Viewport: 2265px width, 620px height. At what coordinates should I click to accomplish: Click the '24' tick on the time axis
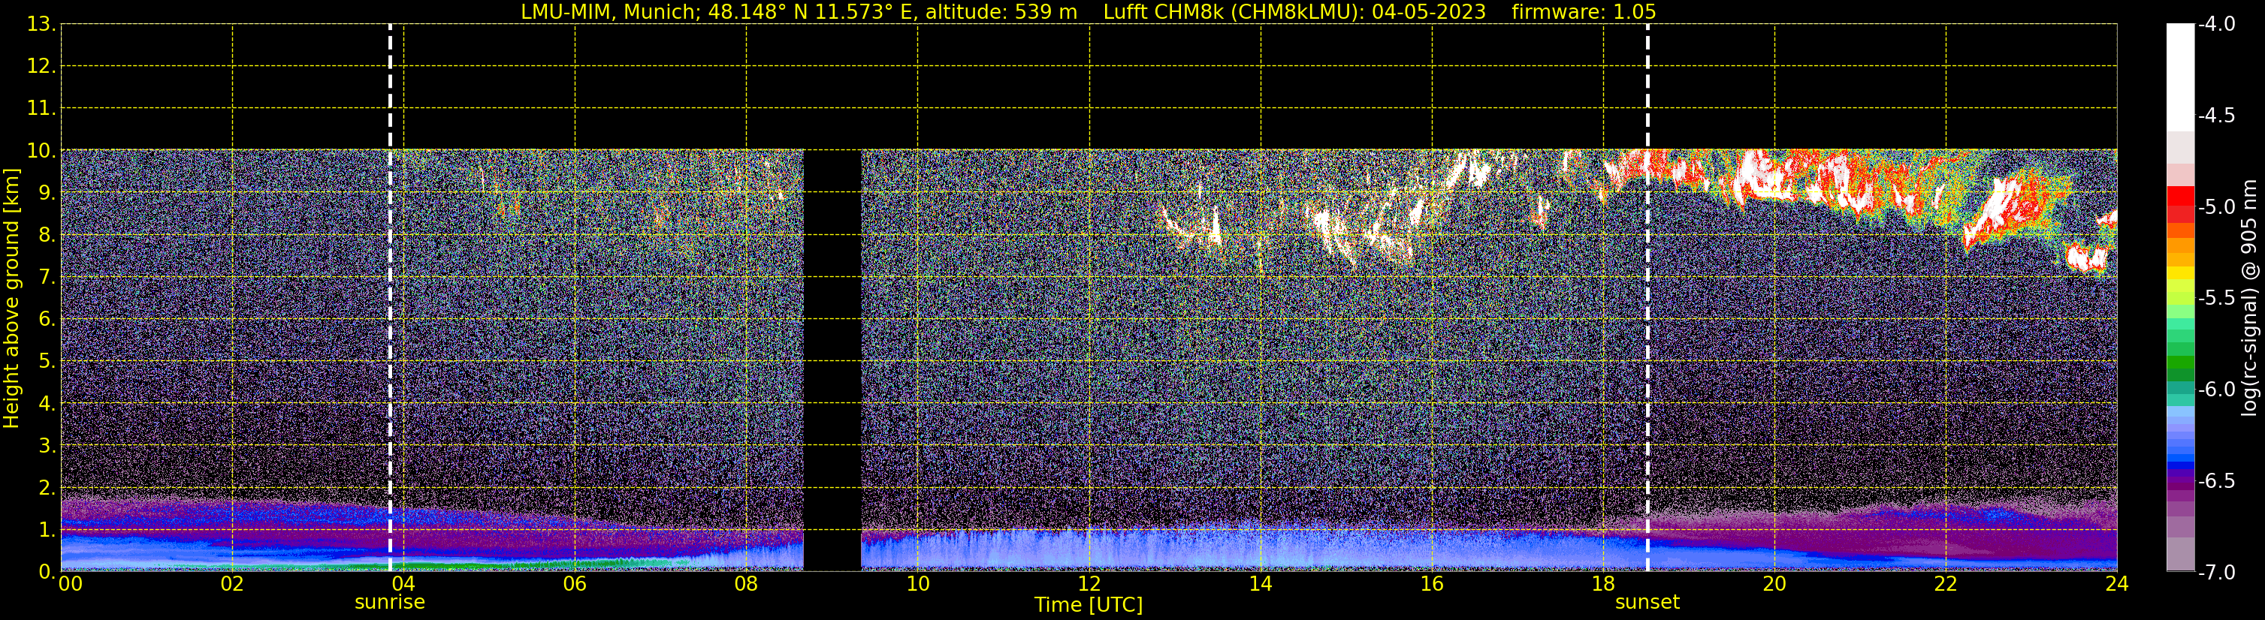pos(2116,584)
